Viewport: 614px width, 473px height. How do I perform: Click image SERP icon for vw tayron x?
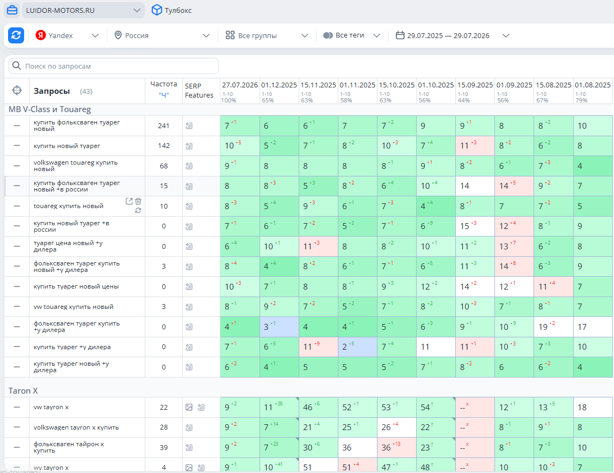[x=189, y=407]
